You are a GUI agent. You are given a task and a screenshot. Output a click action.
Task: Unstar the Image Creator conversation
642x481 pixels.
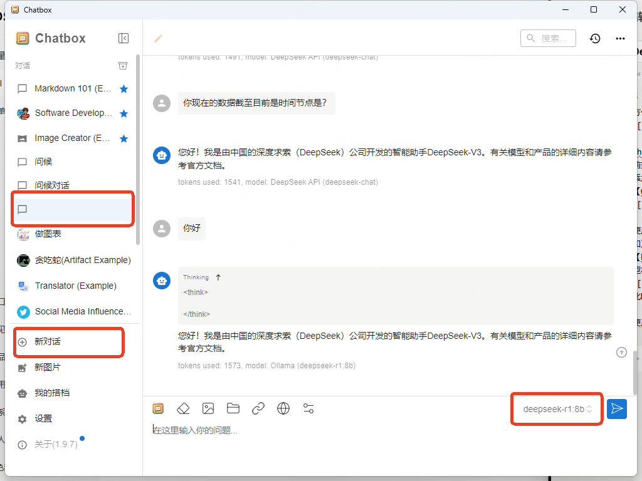click(x=124, y=138)
